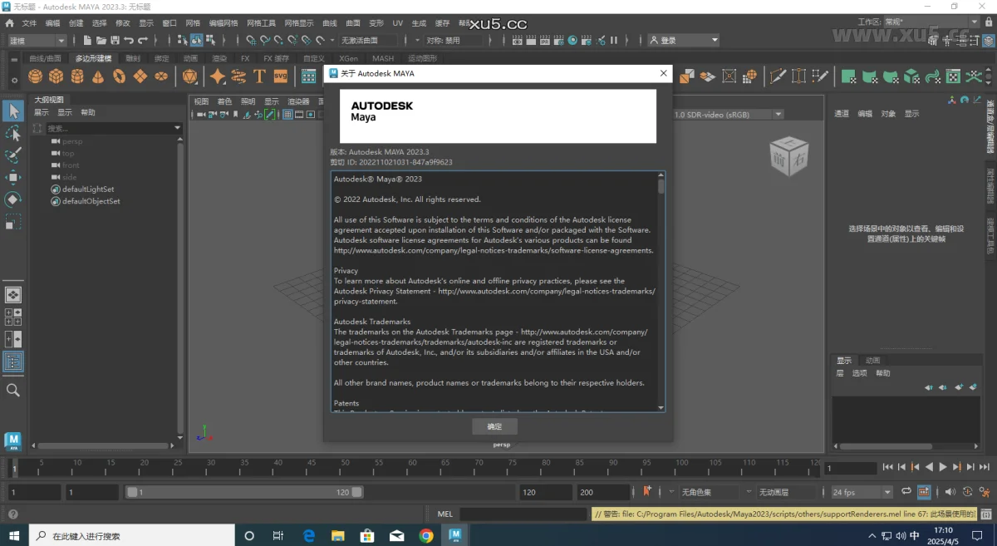Click the polygon type T tool
The width and height of the screenshot is (997, 546).
[x=259, y=76]
